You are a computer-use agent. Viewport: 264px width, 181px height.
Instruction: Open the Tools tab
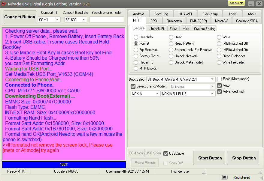[x=232, y=14]
